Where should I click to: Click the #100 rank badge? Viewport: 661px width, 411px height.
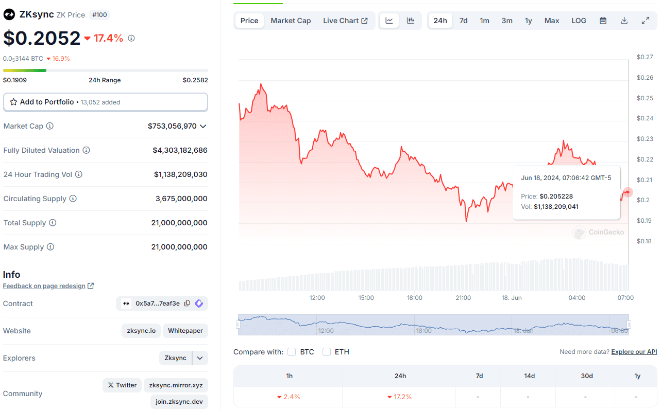tap(99, 15)
